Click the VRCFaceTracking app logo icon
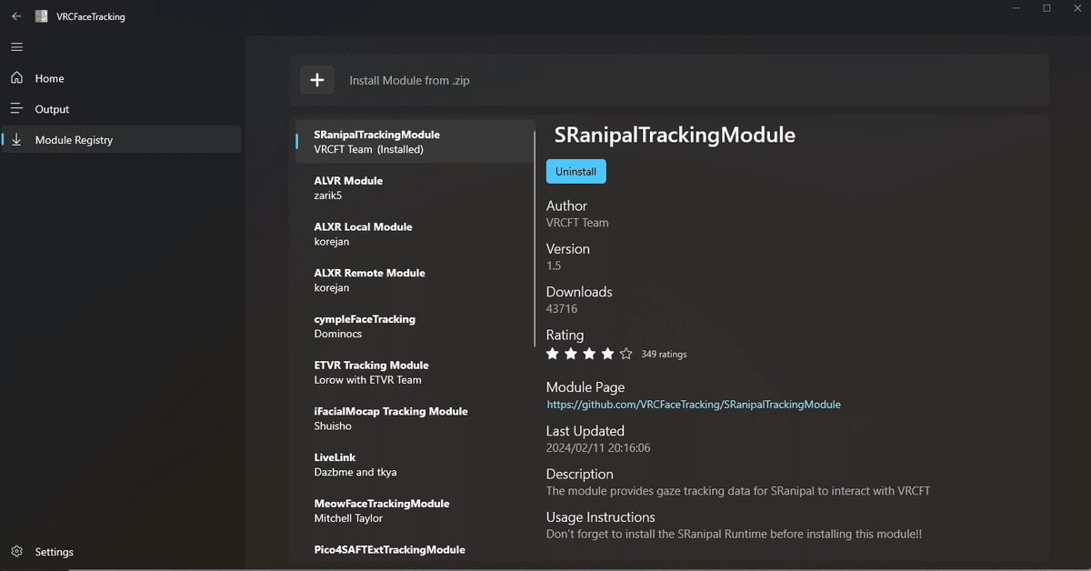The width and height of the screenshot is (1091, 571). (x=41, y=16)
